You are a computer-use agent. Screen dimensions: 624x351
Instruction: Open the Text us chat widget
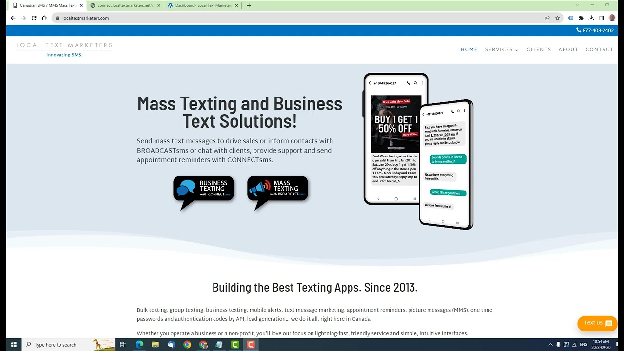click(597, 323)
